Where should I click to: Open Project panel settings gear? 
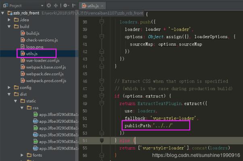click(x=64, y=6)
